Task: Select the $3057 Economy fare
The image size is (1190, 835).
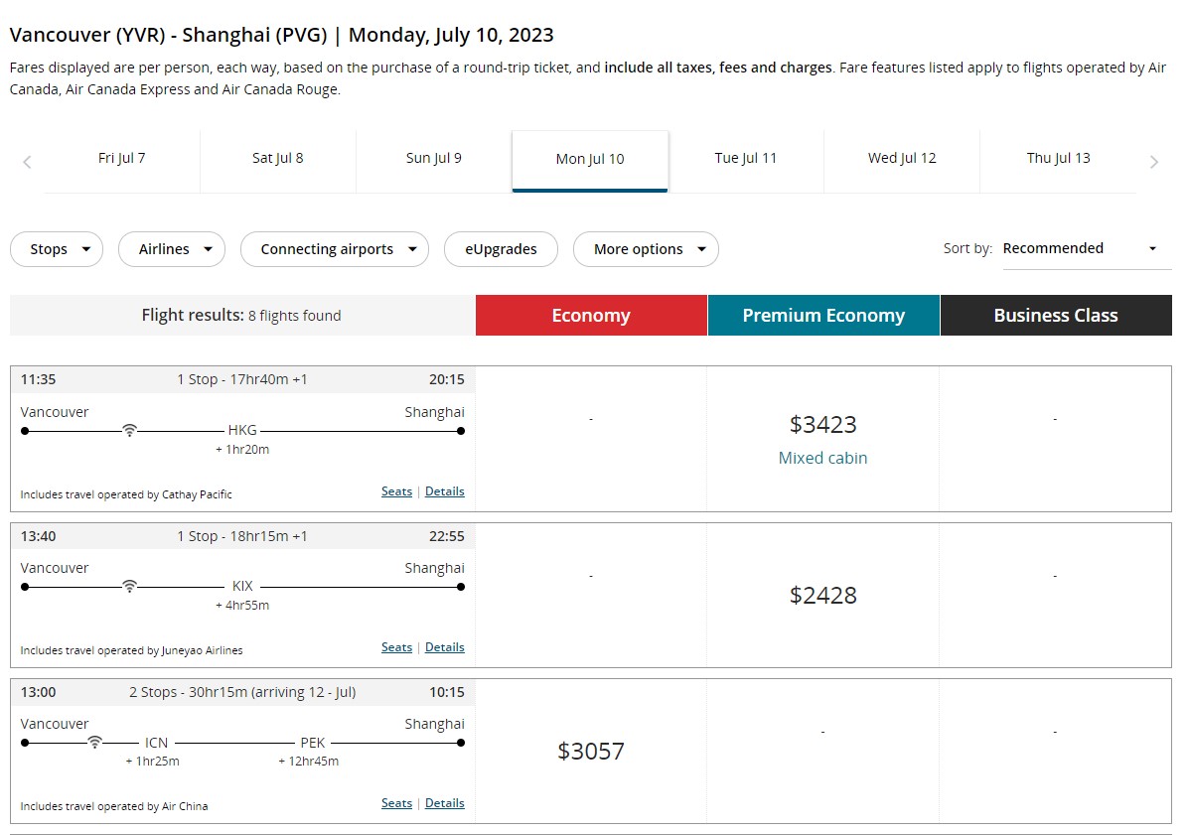Action: [591, 751]
